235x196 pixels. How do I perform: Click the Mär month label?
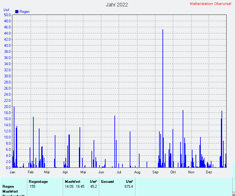pos(47,172)
